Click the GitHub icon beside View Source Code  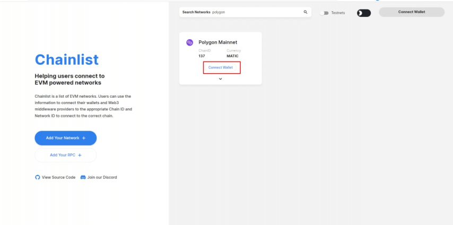37,177
